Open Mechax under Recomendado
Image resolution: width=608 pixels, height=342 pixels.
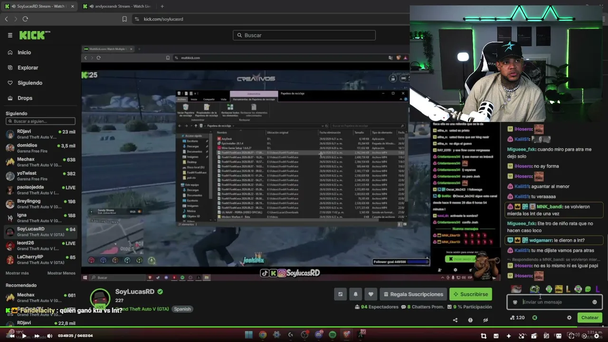pos(40,298)
